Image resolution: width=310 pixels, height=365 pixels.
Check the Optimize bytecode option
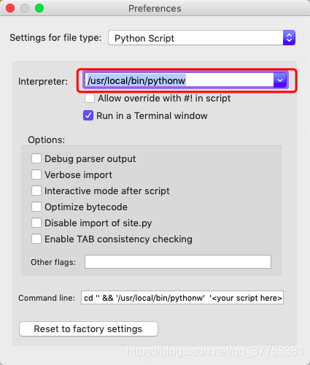pos(36,207)
